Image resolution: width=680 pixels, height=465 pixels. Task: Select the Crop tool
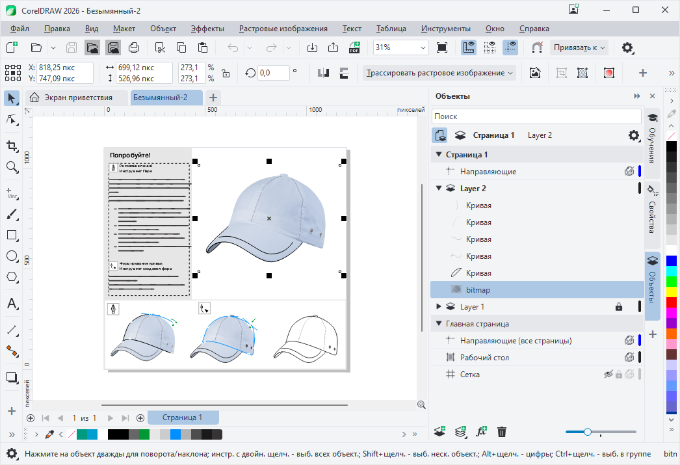(12, 146)
